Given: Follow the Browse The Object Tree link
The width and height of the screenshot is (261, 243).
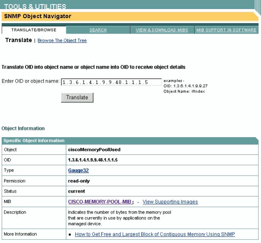Looking at the screenshot, I should (x=62, y=40).
